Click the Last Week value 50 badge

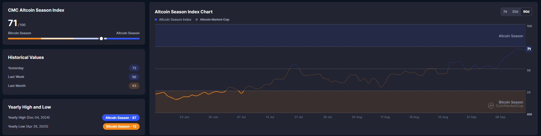134,77
